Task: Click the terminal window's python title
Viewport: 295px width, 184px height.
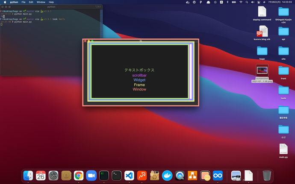Action: point(51,7)
